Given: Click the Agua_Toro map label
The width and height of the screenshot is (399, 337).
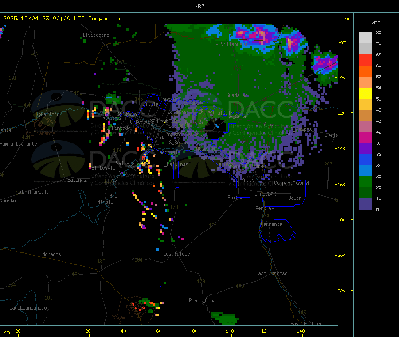Looking at the screenshot, I should (x=47, y=114).
